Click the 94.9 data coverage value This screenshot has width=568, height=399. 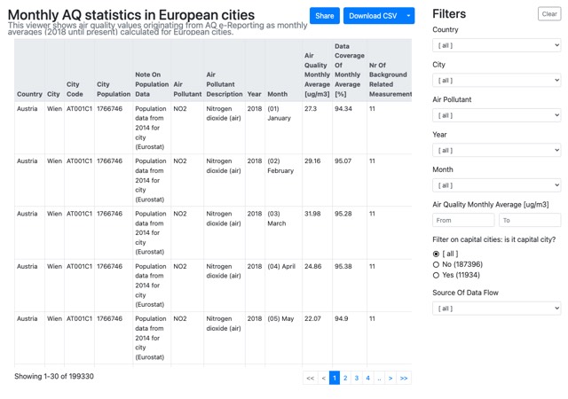click(341, 318)
